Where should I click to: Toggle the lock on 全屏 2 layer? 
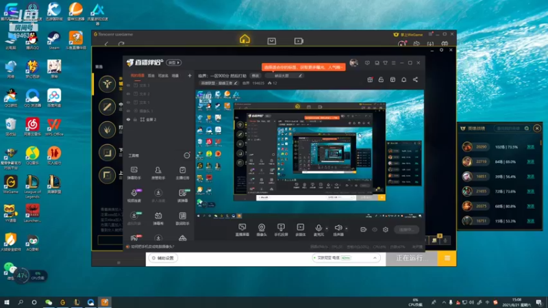point(135,119)
